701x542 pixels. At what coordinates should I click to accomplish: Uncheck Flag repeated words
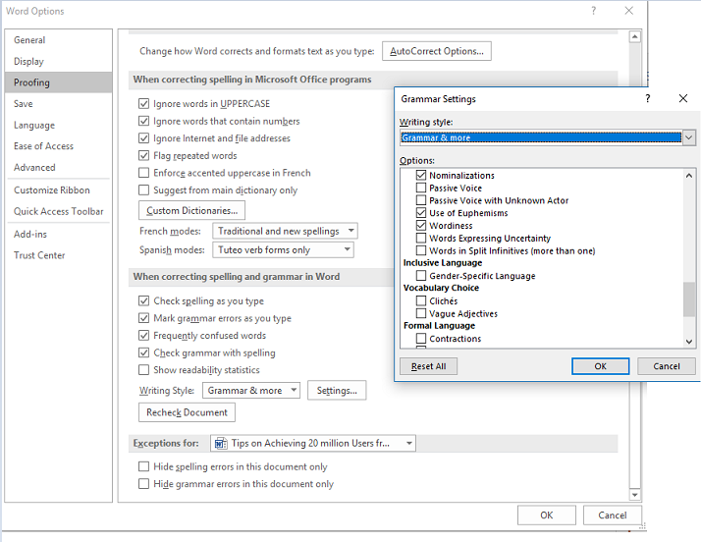pyautogui.click(x=143, y=155)
